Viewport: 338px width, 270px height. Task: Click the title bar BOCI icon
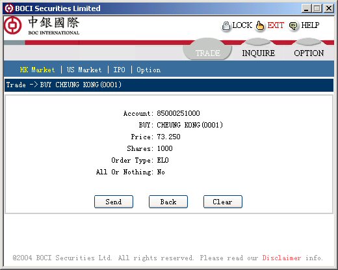(9, 8)
